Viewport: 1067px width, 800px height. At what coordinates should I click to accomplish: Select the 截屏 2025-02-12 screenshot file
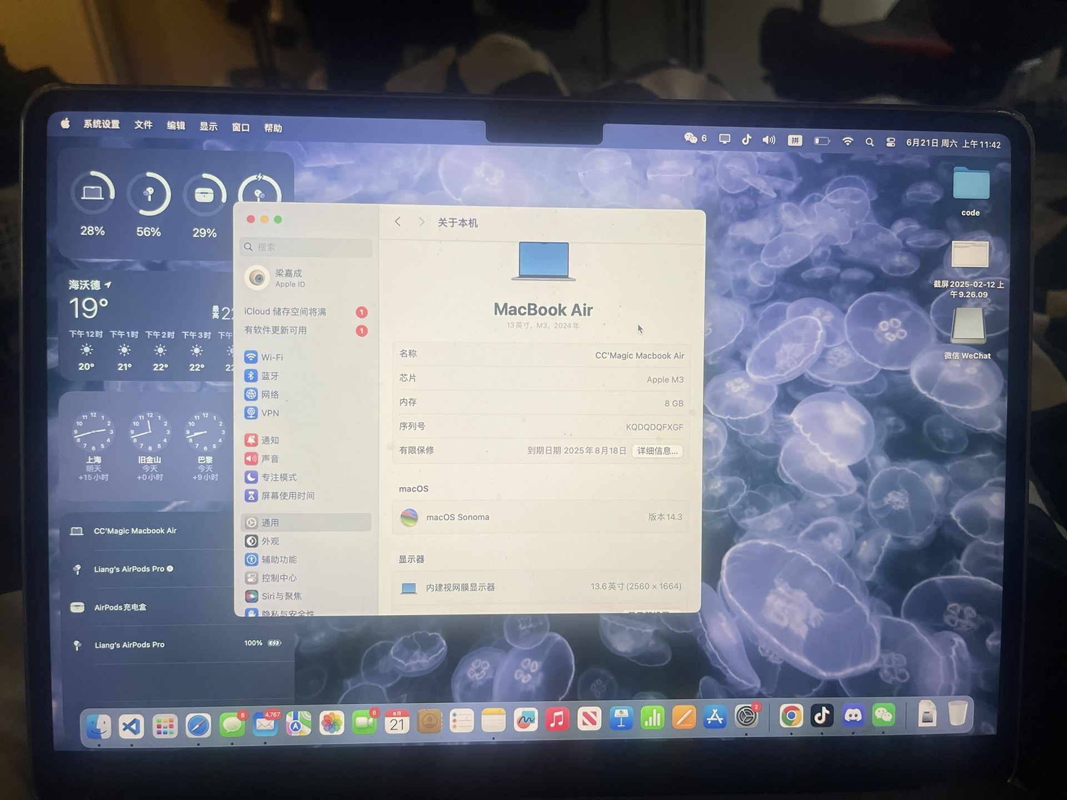click(969, 270)
